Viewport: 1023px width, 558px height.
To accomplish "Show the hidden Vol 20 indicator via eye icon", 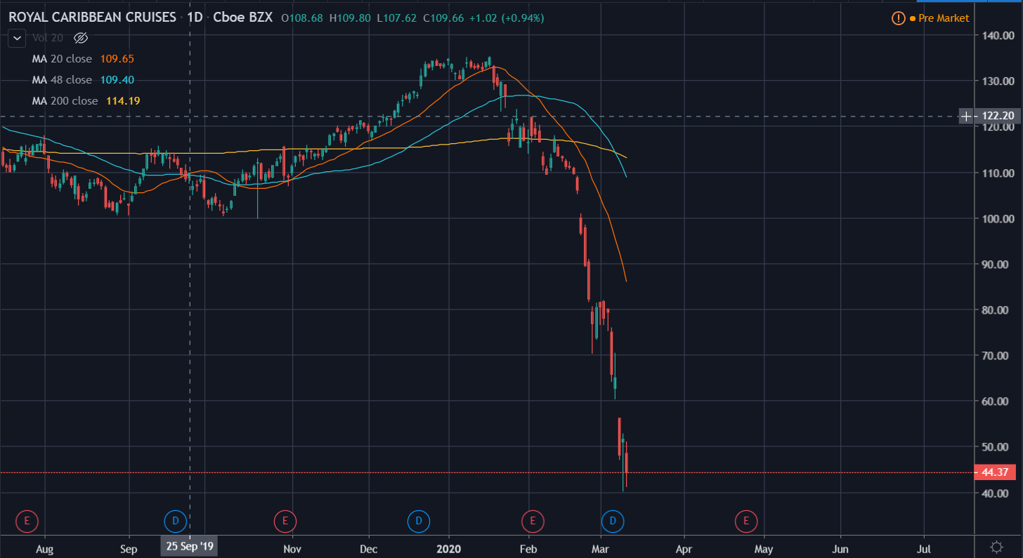I will point(80,38).
